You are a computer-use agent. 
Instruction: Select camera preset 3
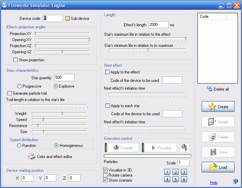[x=184, y=172]
